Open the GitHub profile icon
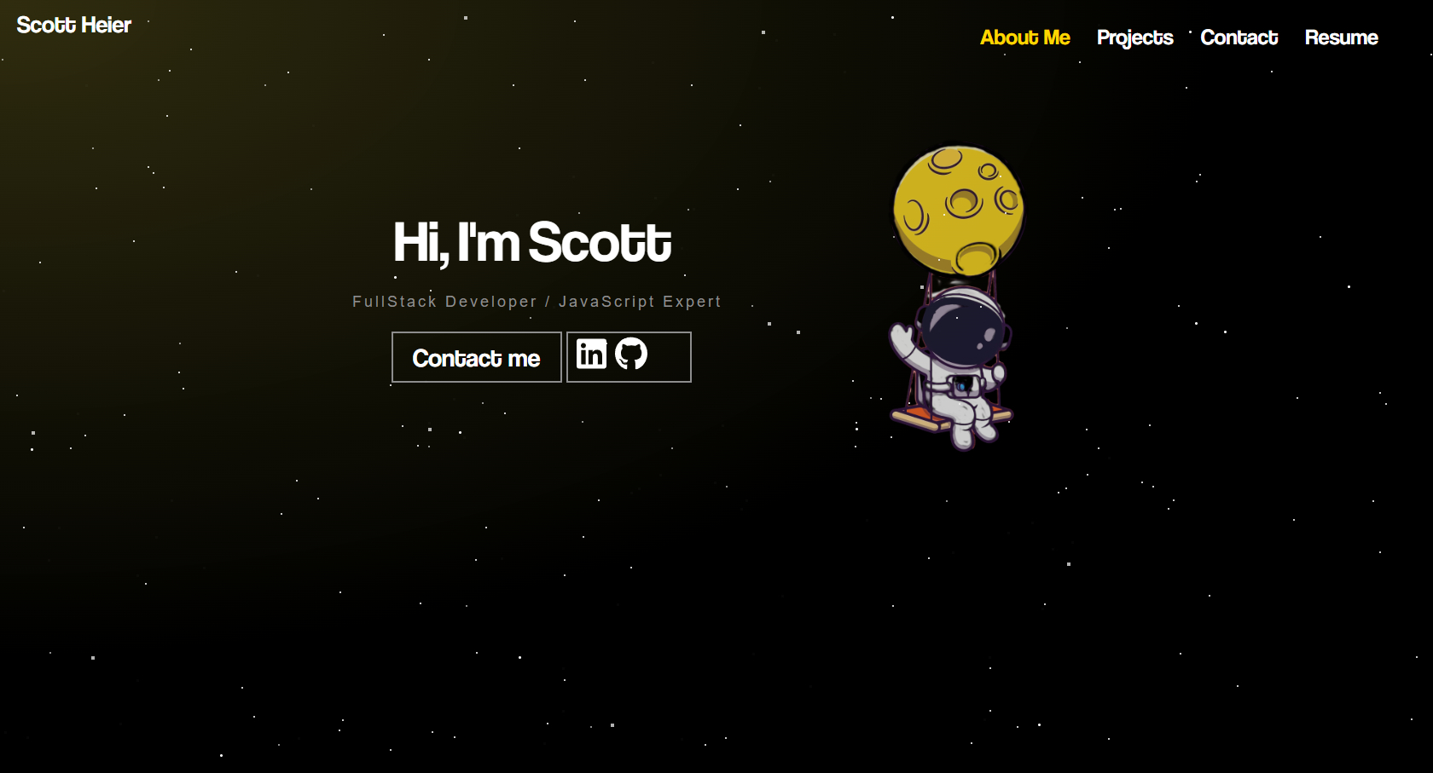 pyautogui.click(x=631, y=354)
